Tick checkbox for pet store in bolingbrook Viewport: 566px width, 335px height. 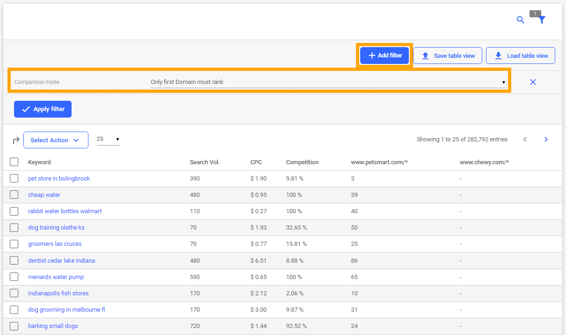14,178
